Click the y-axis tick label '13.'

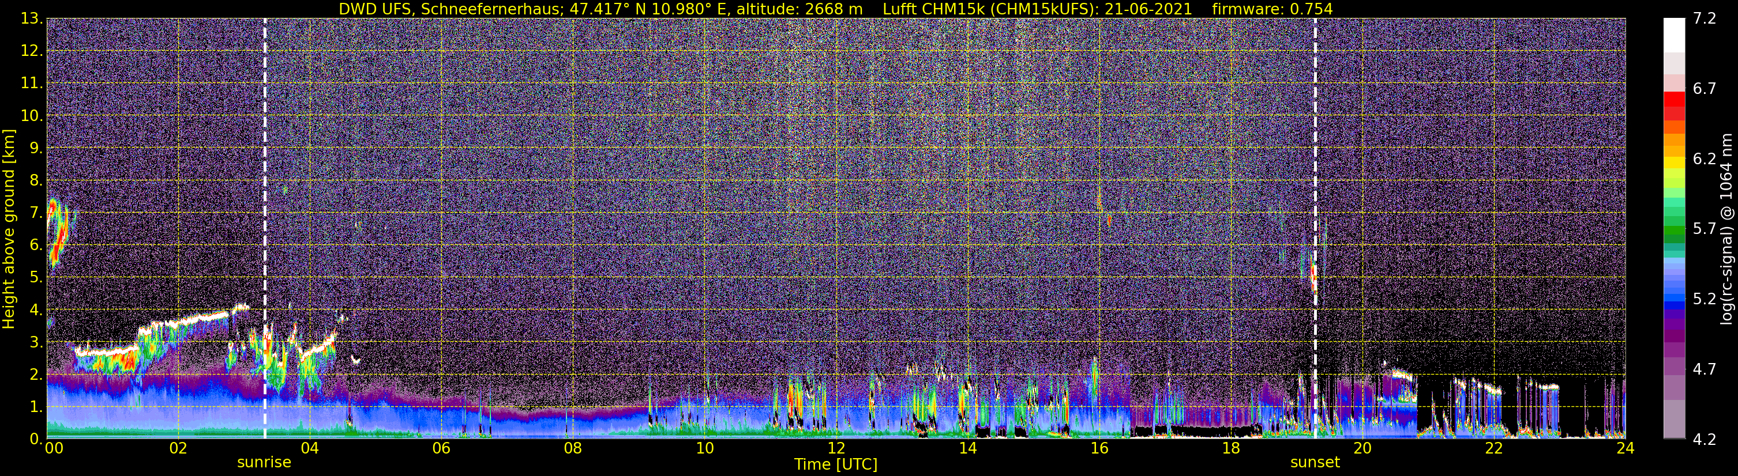(32, 19)
